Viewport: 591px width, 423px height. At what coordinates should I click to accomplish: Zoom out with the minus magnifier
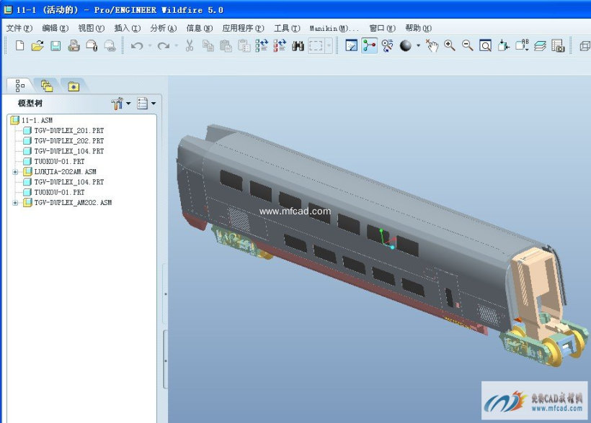(x=467, y=46)
